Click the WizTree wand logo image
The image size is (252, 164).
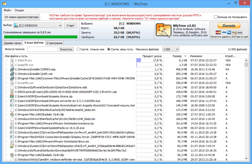pyautogui.click(x=163, y=31)
